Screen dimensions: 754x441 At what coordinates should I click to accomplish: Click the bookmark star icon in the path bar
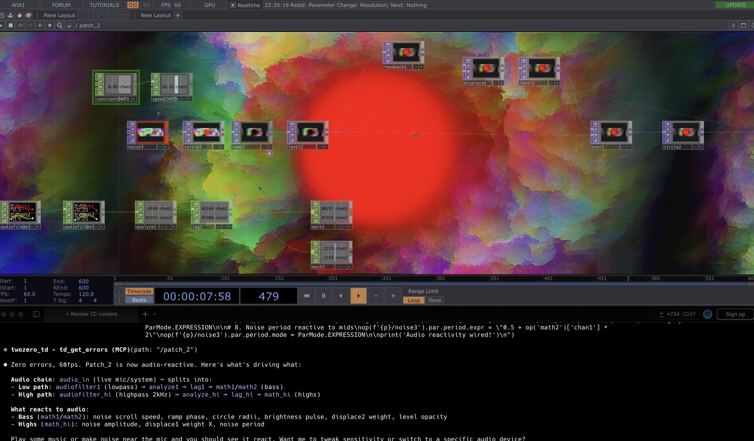tap(49, 25)
